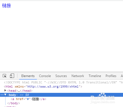123x107 pixels.
Task: Select the highlighted body == $0 row
Action: 61,95
